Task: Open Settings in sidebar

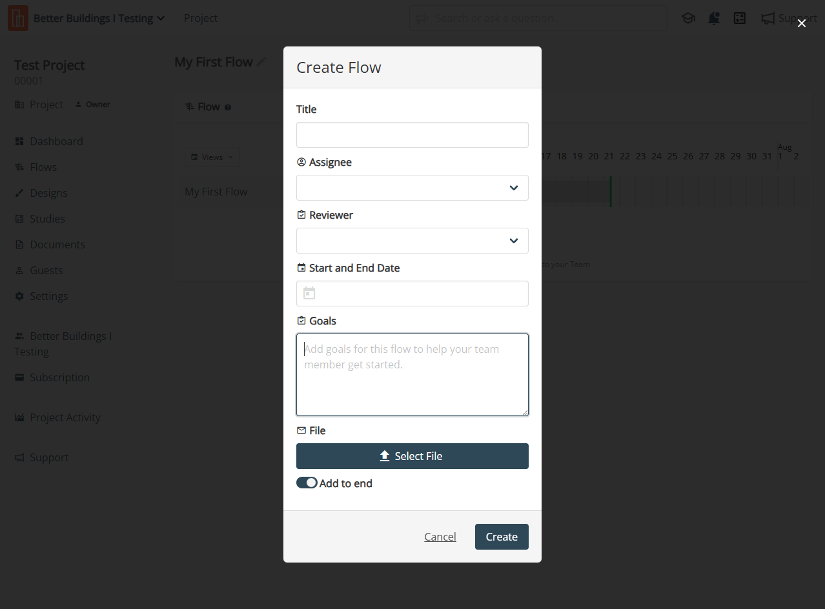Action: click(41, 296)
